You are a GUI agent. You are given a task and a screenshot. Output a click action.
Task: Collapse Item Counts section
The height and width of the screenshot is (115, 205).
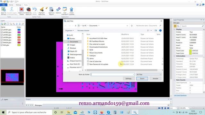(x=175, y=80)
